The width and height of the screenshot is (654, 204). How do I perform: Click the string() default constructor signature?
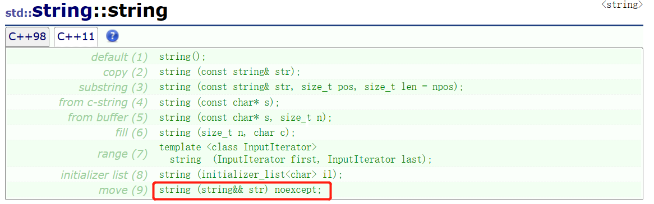click(183, 57)
